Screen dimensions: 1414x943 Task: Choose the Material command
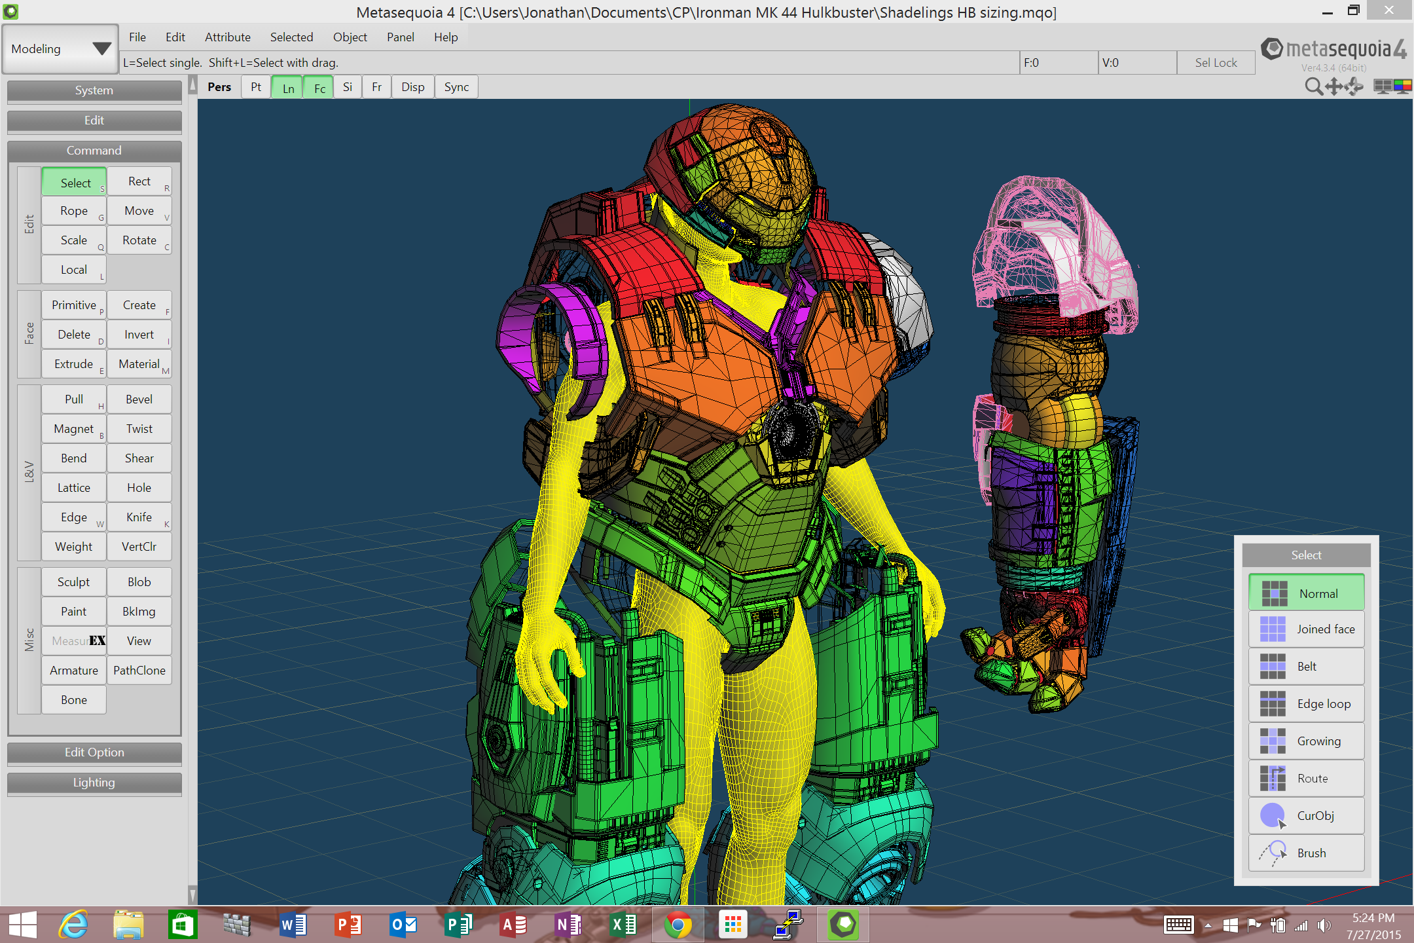pyautogui.click(x=139, y=364)
